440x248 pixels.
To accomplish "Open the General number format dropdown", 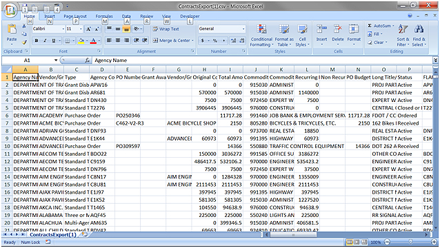I will pyautogui.click(x=243, y=29).
